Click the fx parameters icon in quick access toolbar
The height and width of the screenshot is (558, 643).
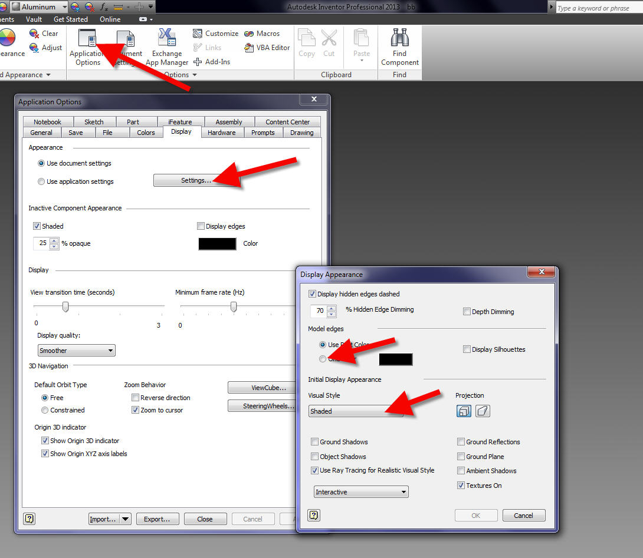[x=104, y=6]
